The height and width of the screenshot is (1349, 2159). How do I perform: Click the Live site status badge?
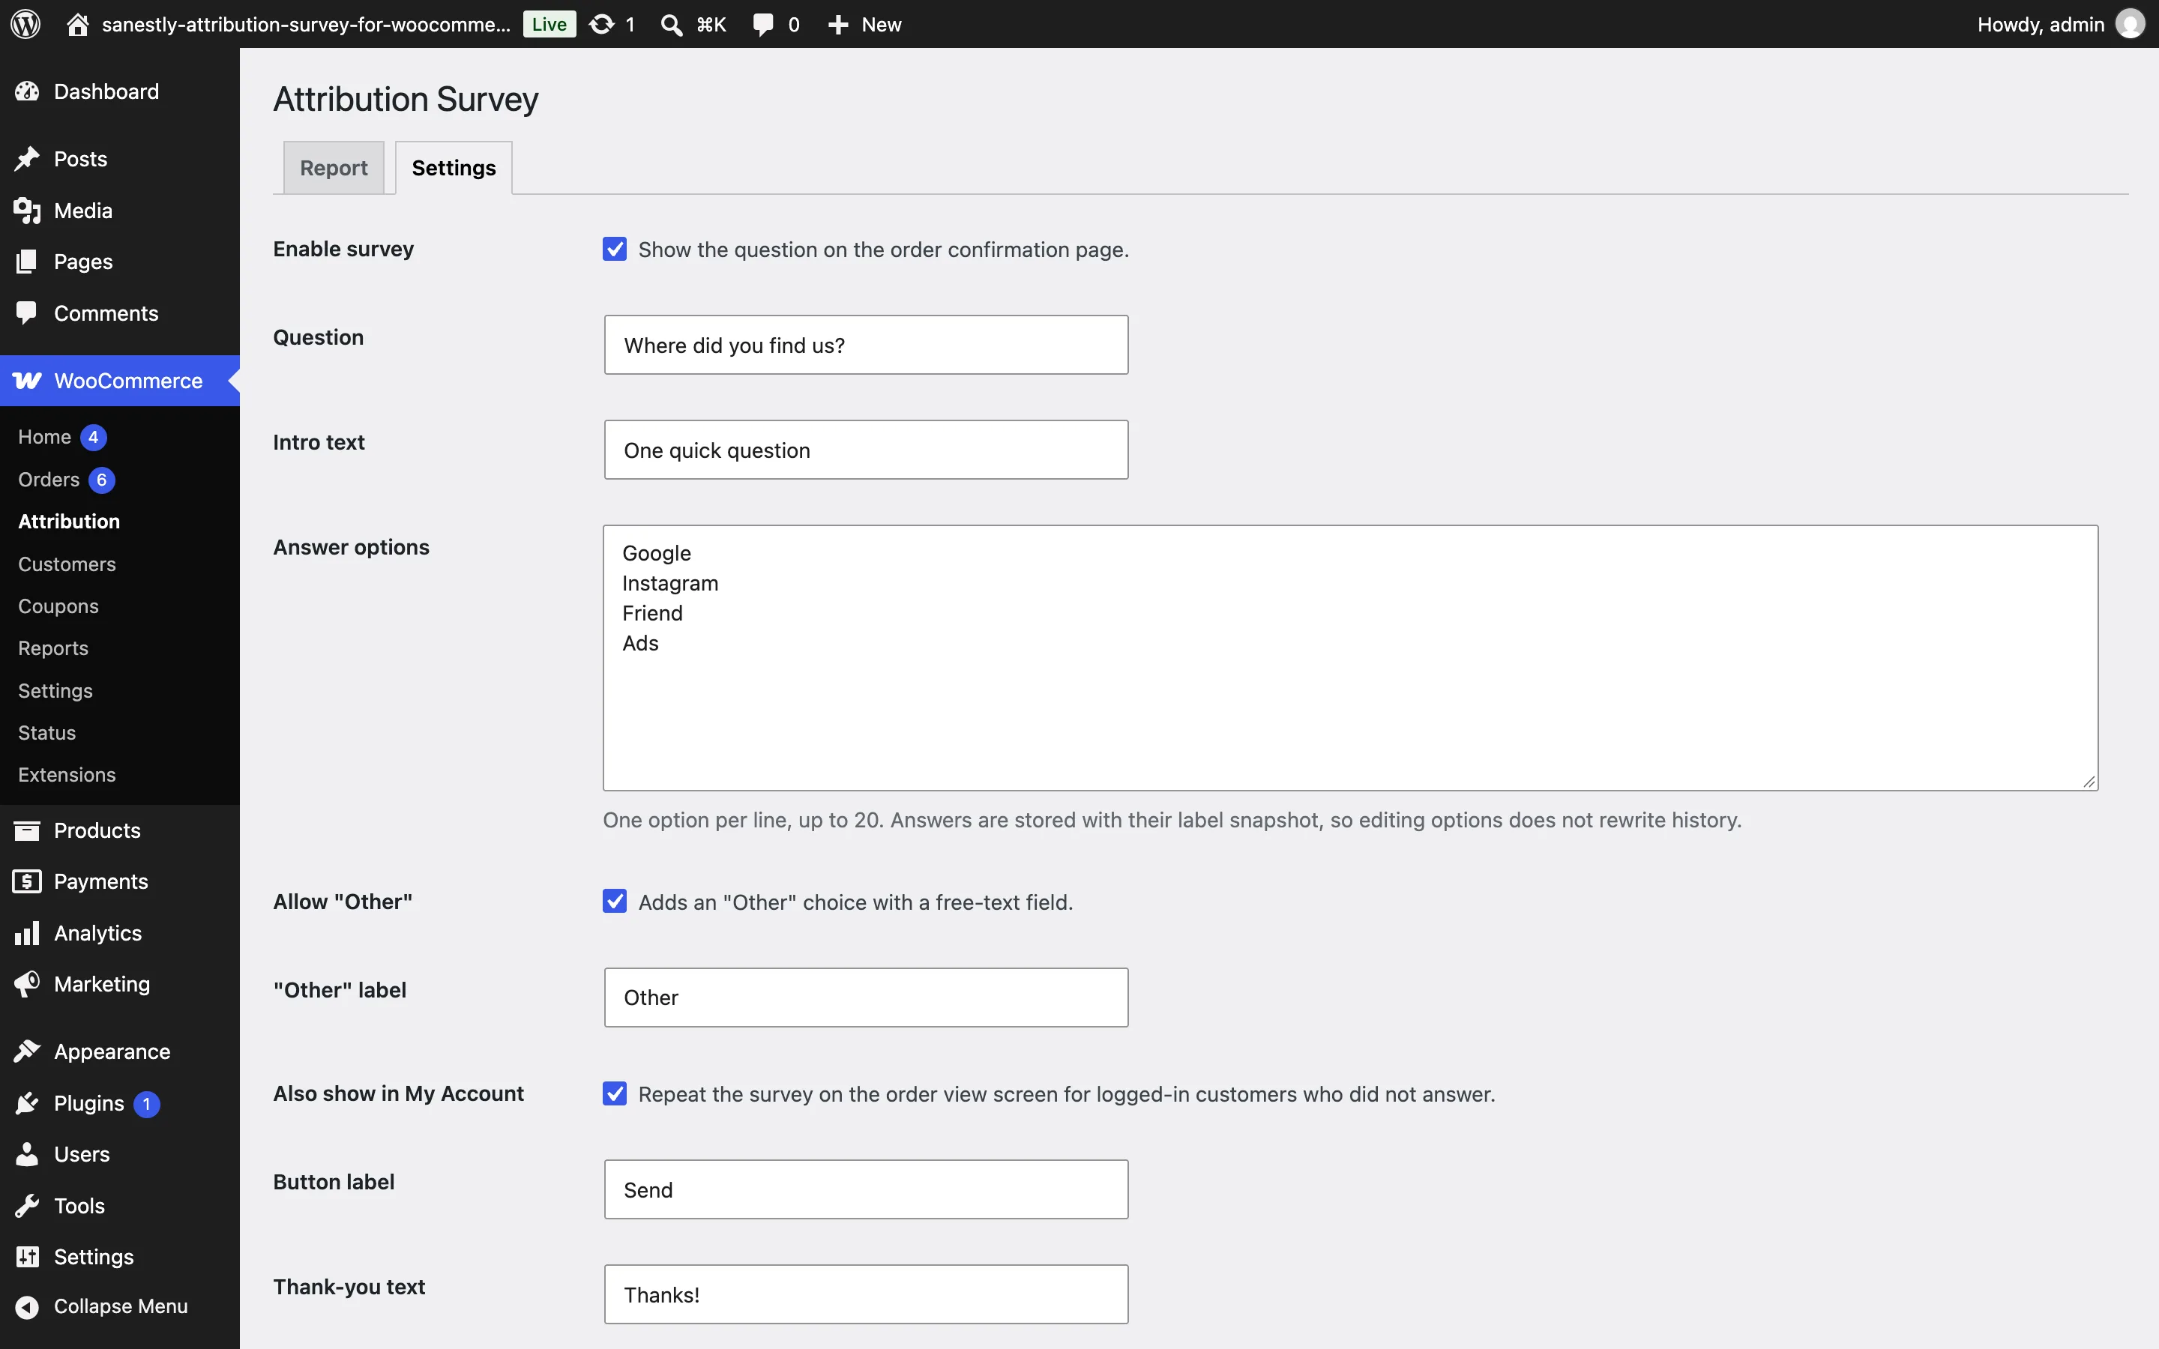click(x=549, y=24)
